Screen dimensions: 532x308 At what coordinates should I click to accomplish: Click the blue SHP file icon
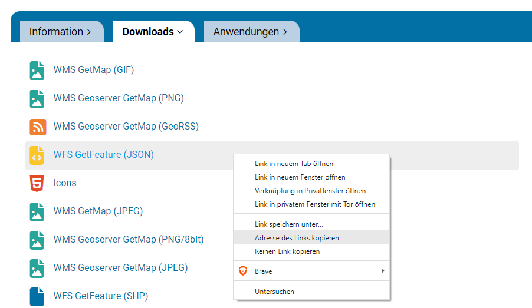pos(37,296)
